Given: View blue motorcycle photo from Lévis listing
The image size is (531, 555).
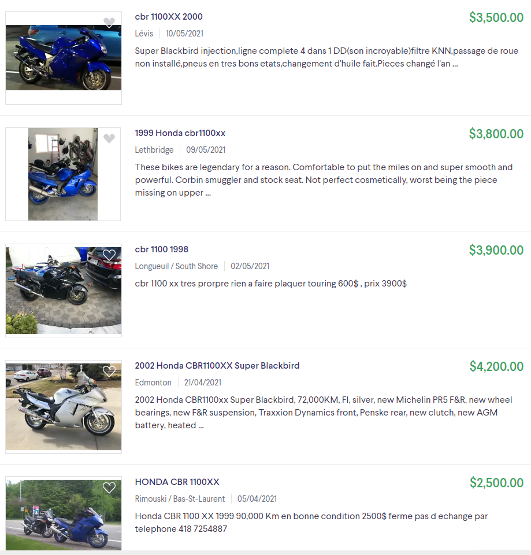Looking at the screenshot, I should click(x=64, y=57).
